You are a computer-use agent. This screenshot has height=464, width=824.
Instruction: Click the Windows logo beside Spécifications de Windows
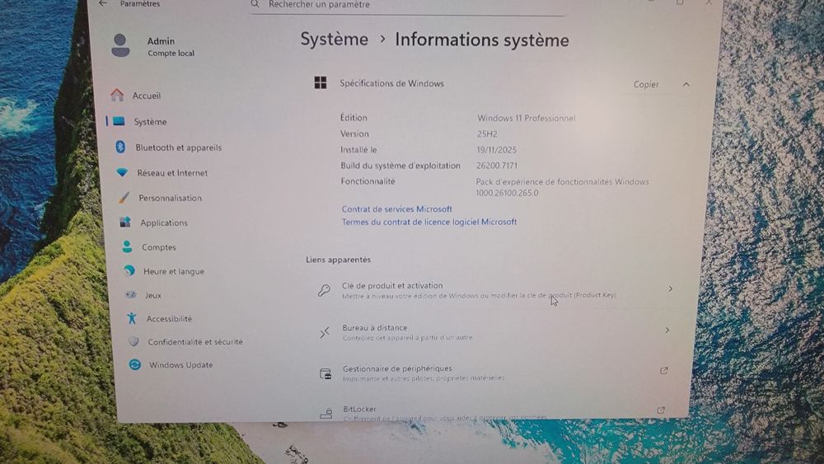320,82
